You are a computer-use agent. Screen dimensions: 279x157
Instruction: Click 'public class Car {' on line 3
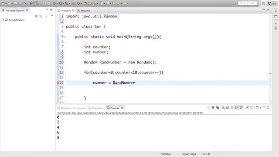[86, 27]
